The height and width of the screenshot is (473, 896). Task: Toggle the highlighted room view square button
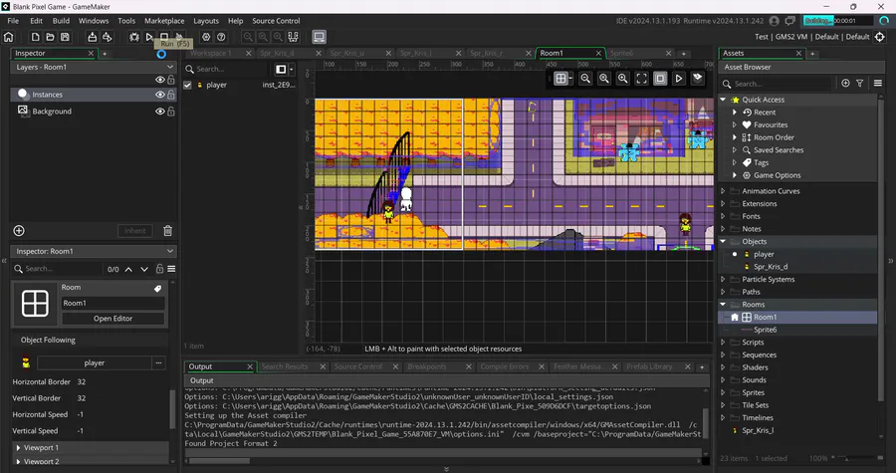pyautogui.click(x=660, y=79)
